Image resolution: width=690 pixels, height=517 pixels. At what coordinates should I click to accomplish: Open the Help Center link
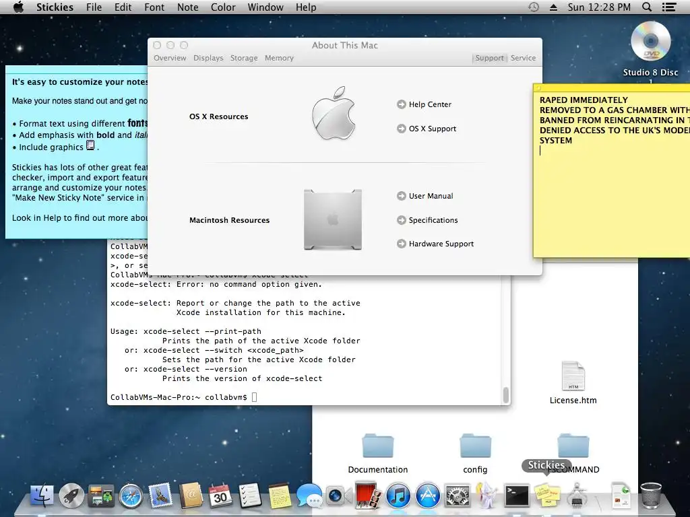click(x=425, y=104)
